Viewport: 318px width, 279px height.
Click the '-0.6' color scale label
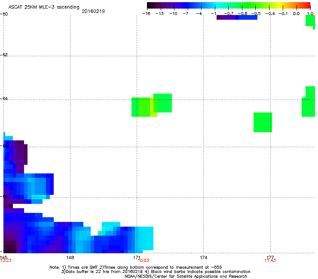242,14
